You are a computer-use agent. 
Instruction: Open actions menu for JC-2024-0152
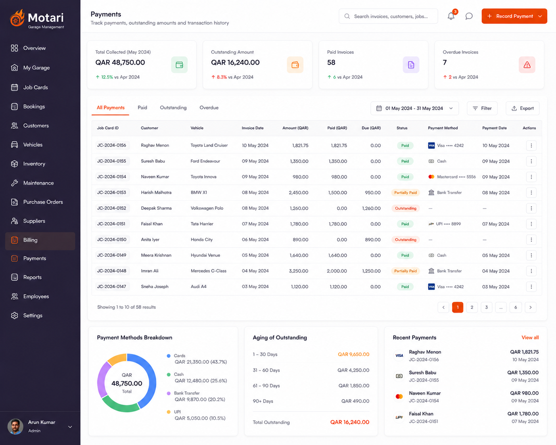click(531, 208)
